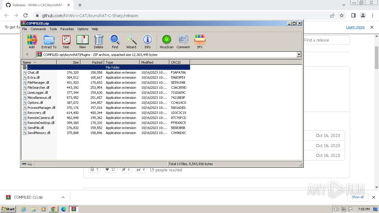Click the heart reaction with 12
The image size is (379, 213).
[x=110, y=170]
